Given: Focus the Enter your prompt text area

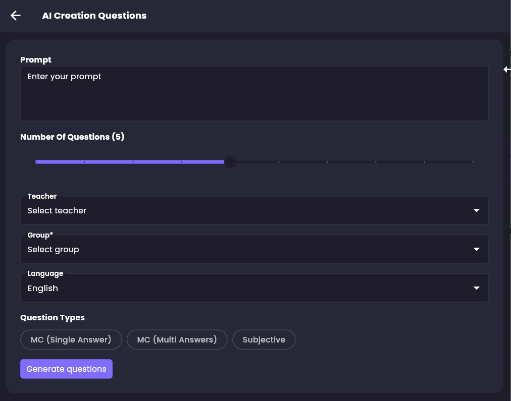Looking at the screenshot, I should click(254, 93).
